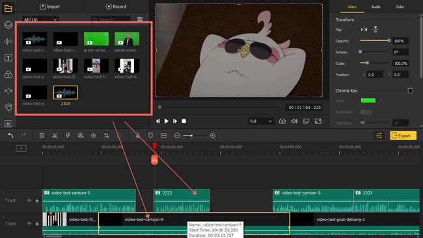Click the Opacity slider handle

point(389,41)
